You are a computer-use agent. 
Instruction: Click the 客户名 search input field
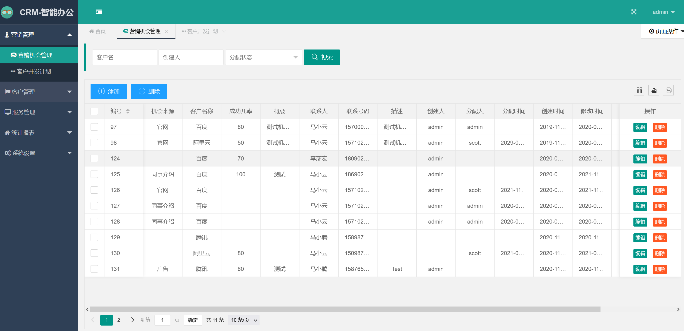pyautogui.click(x=125, y=57)
